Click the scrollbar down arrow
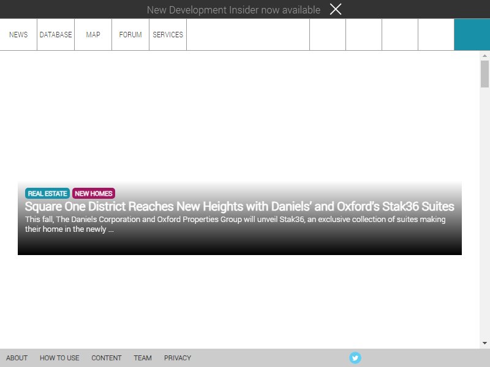 click(484, 343)
